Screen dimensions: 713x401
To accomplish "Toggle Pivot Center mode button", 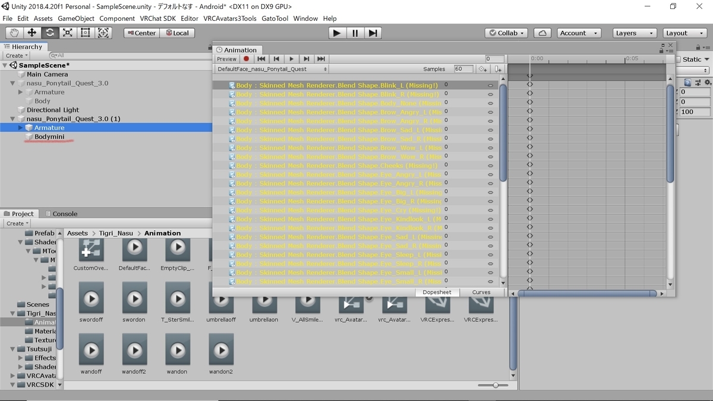I will tap(141, 33).
